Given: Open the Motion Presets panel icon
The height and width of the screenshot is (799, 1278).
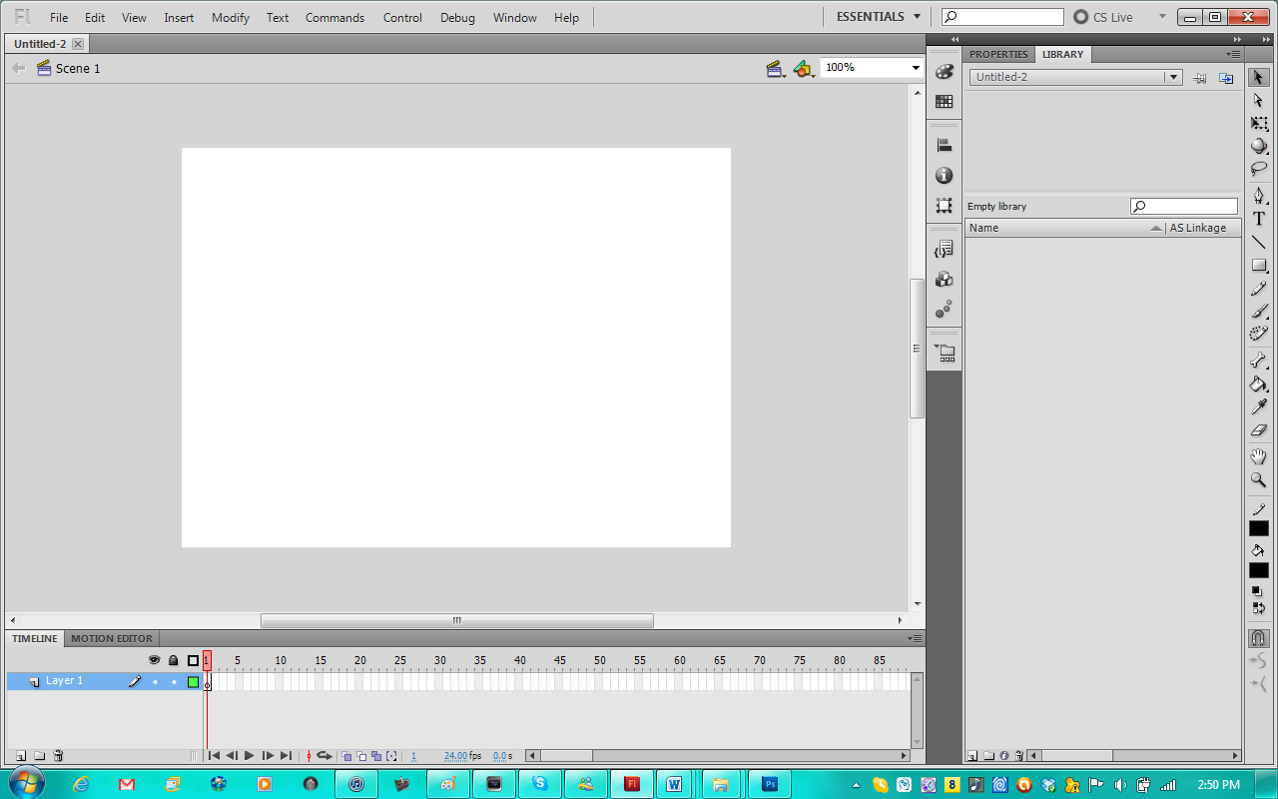Looking at the screenshot, I should coord(944,310).
